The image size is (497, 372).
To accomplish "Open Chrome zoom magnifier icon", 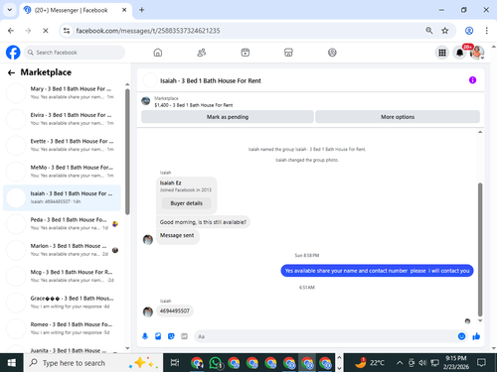I will click(429, 31).
